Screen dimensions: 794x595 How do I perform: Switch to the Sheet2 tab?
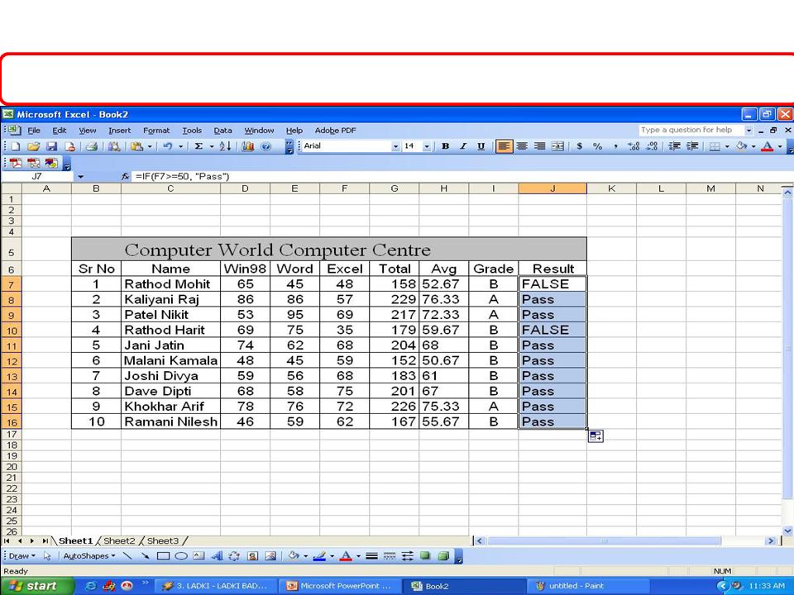[x=119, y=540]
